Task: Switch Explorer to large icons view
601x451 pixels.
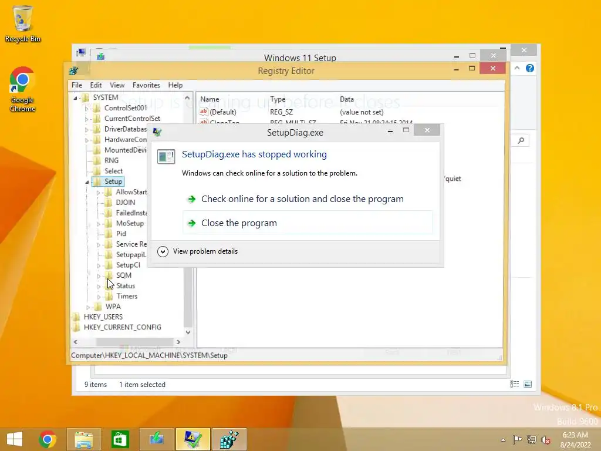Action: click(x=528, y=384)
